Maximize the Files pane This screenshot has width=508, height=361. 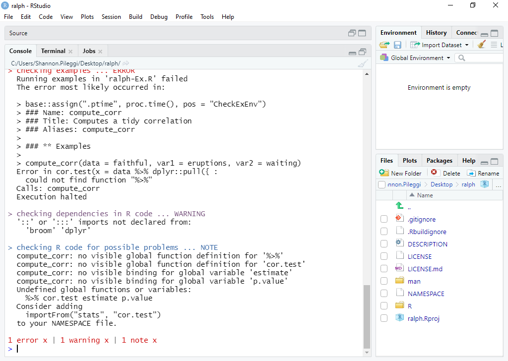[x=495, y=161]
